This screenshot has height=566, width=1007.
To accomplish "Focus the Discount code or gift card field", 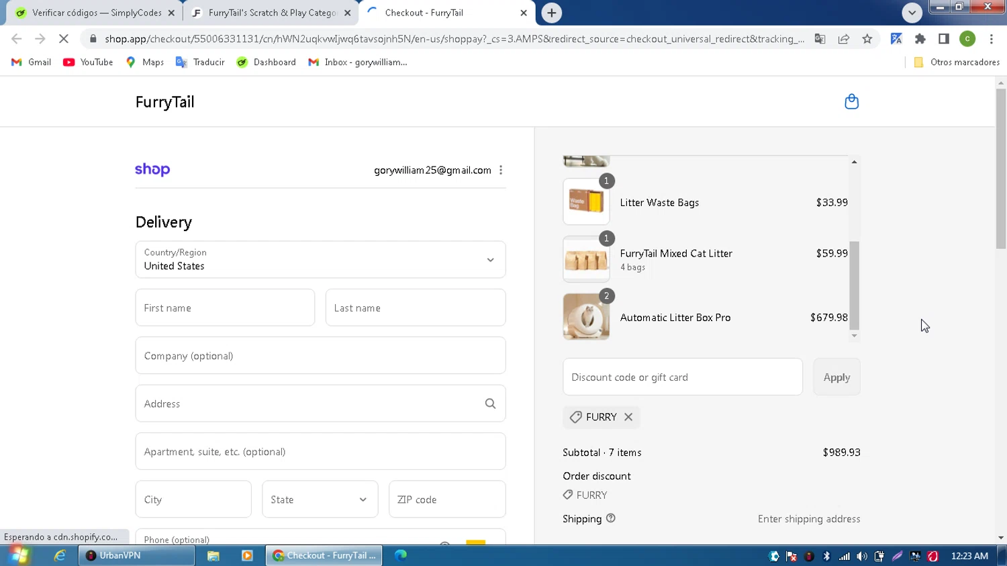I will (683, 377).
